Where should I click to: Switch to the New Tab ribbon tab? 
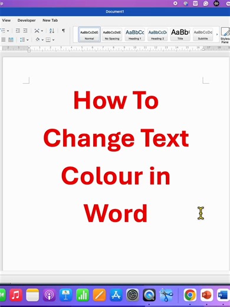pos(50,20)
